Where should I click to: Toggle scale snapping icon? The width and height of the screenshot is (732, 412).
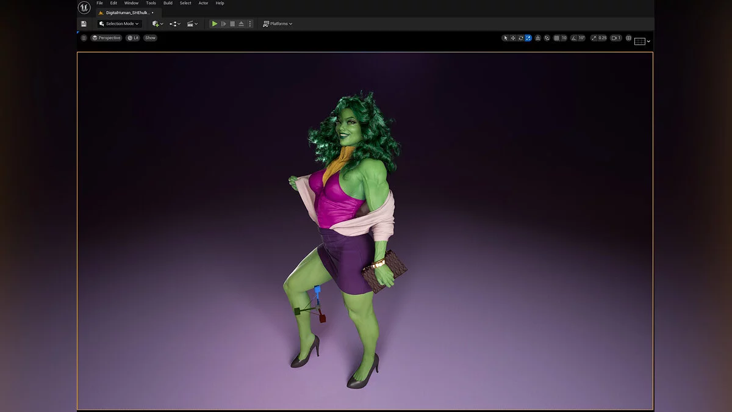[595, 38]
